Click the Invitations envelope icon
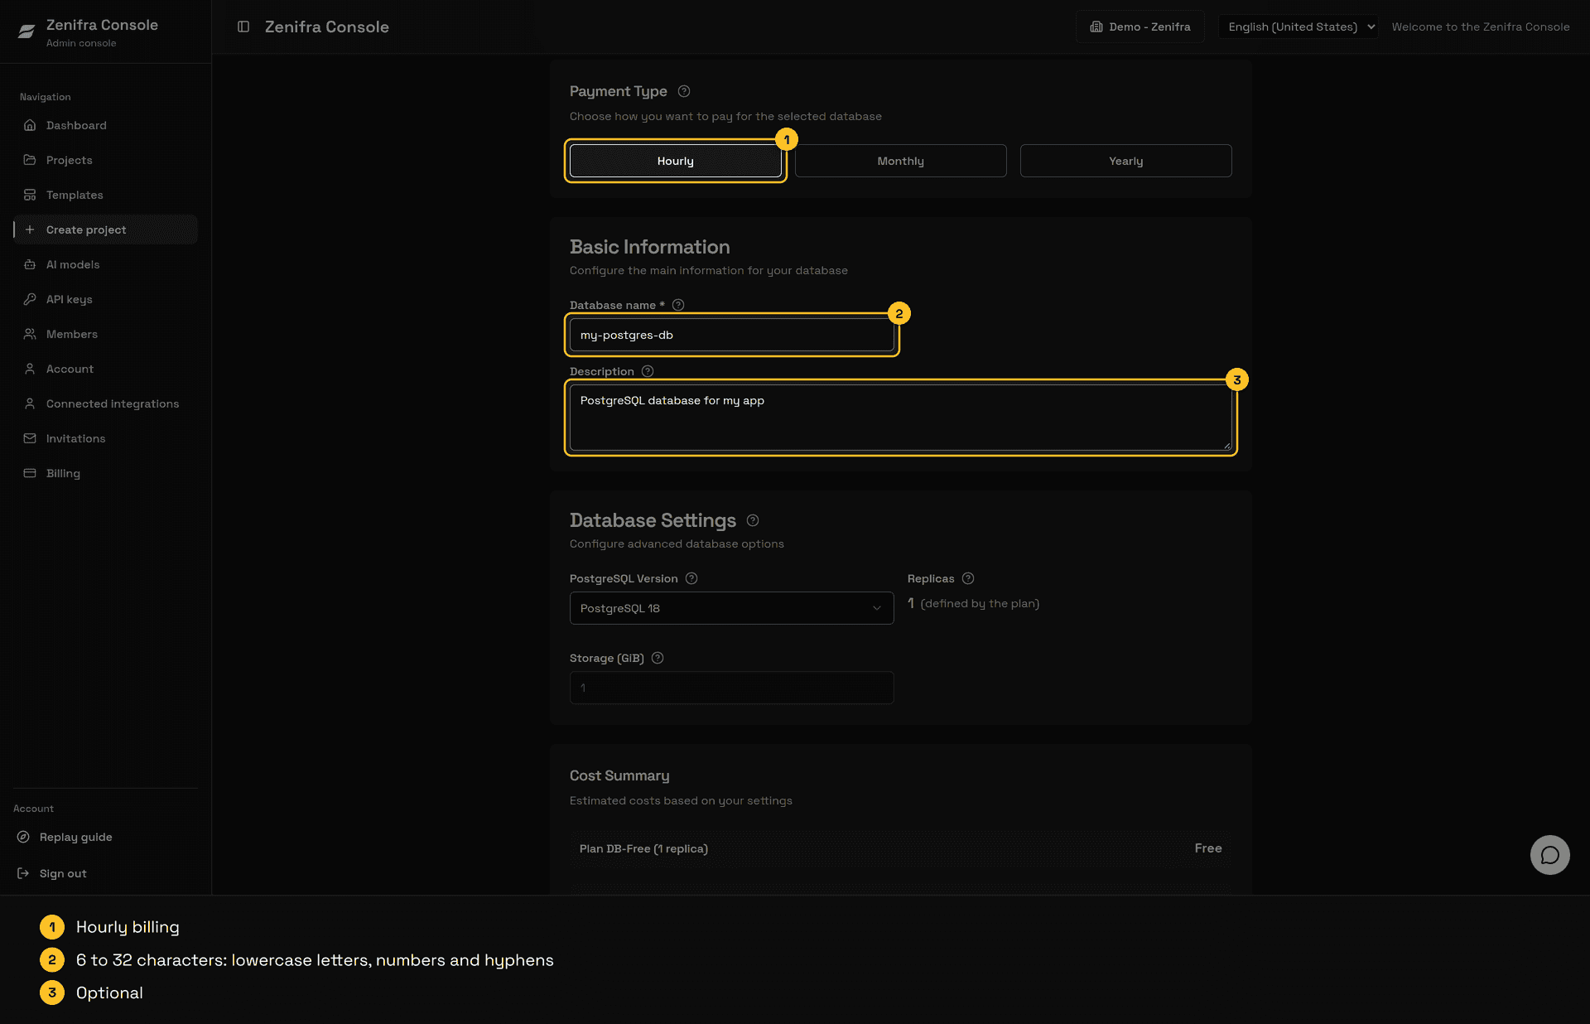 30,438
